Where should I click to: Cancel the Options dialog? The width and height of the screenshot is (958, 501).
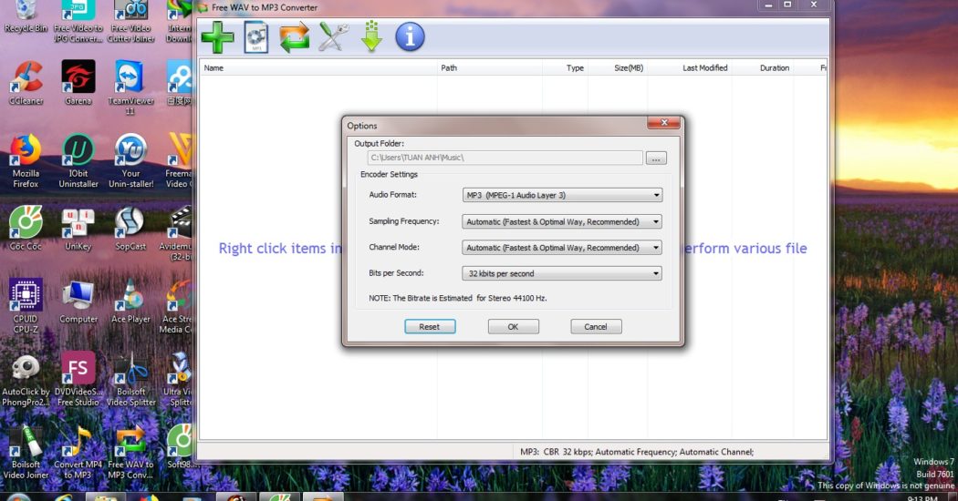click(x=596, y=326)
